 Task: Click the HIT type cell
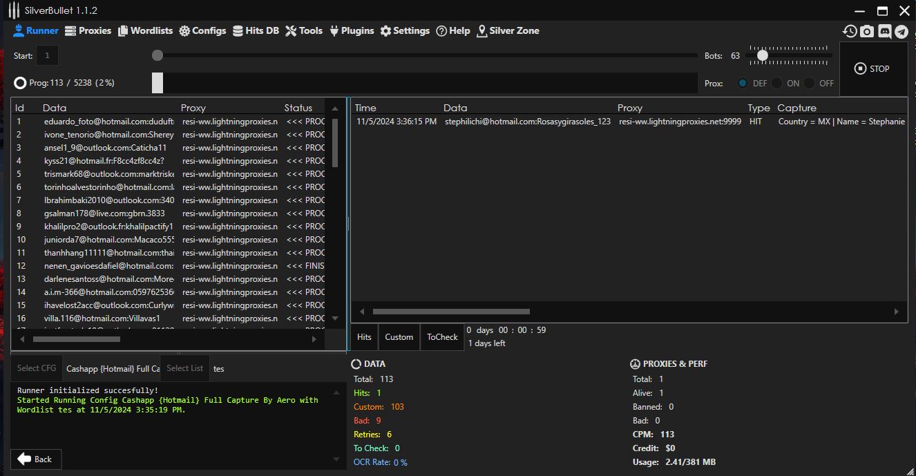(x=756, y=122)
